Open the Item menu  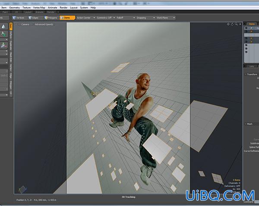pyautogui.click(x=4, y=8)
